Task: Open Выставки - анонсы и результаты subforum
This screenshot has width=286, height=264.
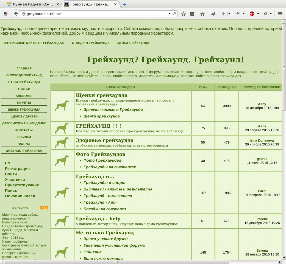Action: pos(118,189)
